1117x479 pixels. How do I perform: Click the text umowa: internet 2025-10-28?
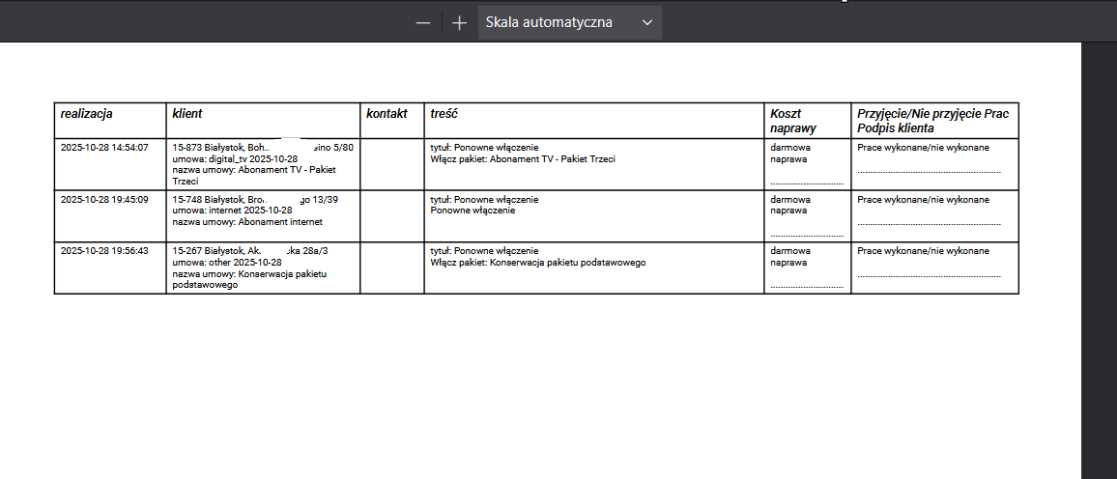232,211
